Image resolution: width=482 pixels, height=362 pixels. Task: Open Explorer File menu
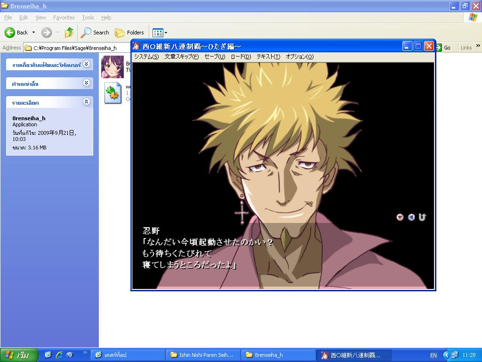8,17
